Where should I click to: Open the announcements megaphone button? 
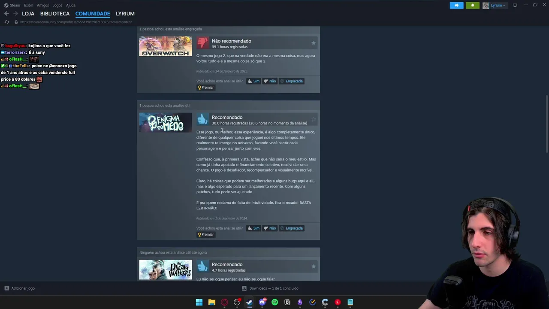(456, 5)
